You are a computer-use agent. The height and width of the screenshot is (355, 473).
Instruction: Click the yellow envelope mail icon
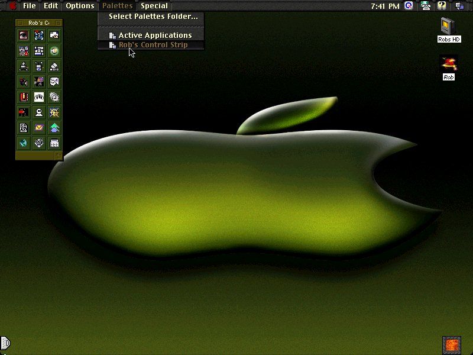pyautogui.click(x=38, y=127)
